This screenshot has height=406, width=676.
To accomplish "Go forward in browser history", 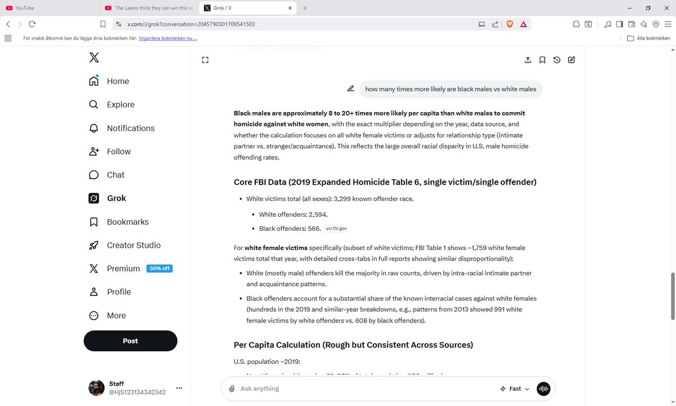I will pos(20,24).
